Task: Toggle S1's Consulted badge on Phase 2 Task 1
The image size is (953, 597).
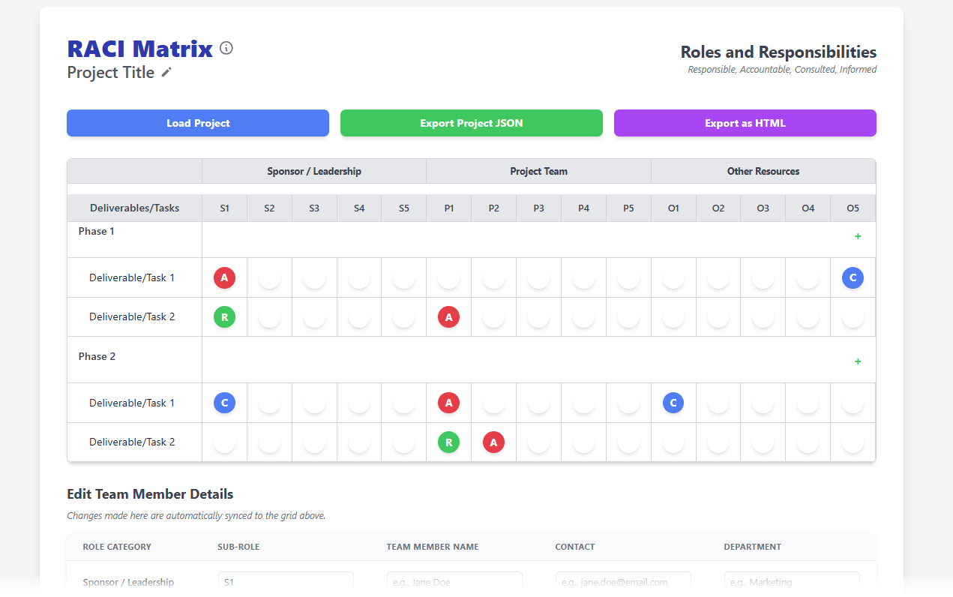Action: 224,403
